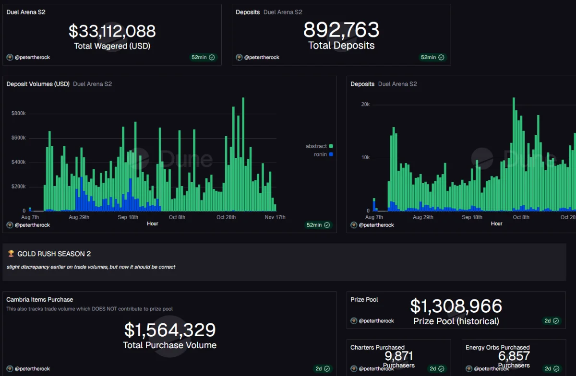
Task: Click the checkmark icon in Prize Pool card
Action: pyautogui.click(x=556, y=321)
